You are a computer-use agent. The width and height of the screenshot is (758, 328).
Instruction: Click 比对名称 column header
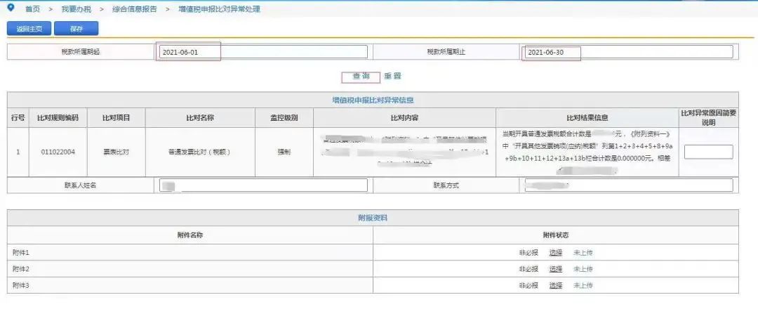tap(200, 117)
